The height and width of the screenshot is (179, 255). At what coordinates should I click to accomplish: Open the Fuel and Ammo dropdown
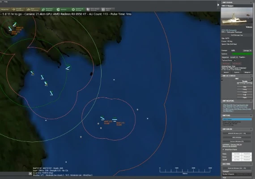click(x=229, y=60)
